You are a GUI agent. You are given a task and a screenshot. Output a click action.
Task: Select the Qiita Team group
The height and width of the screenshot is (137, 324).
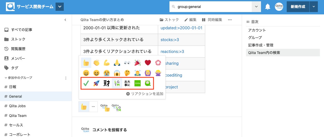[36, 115]
